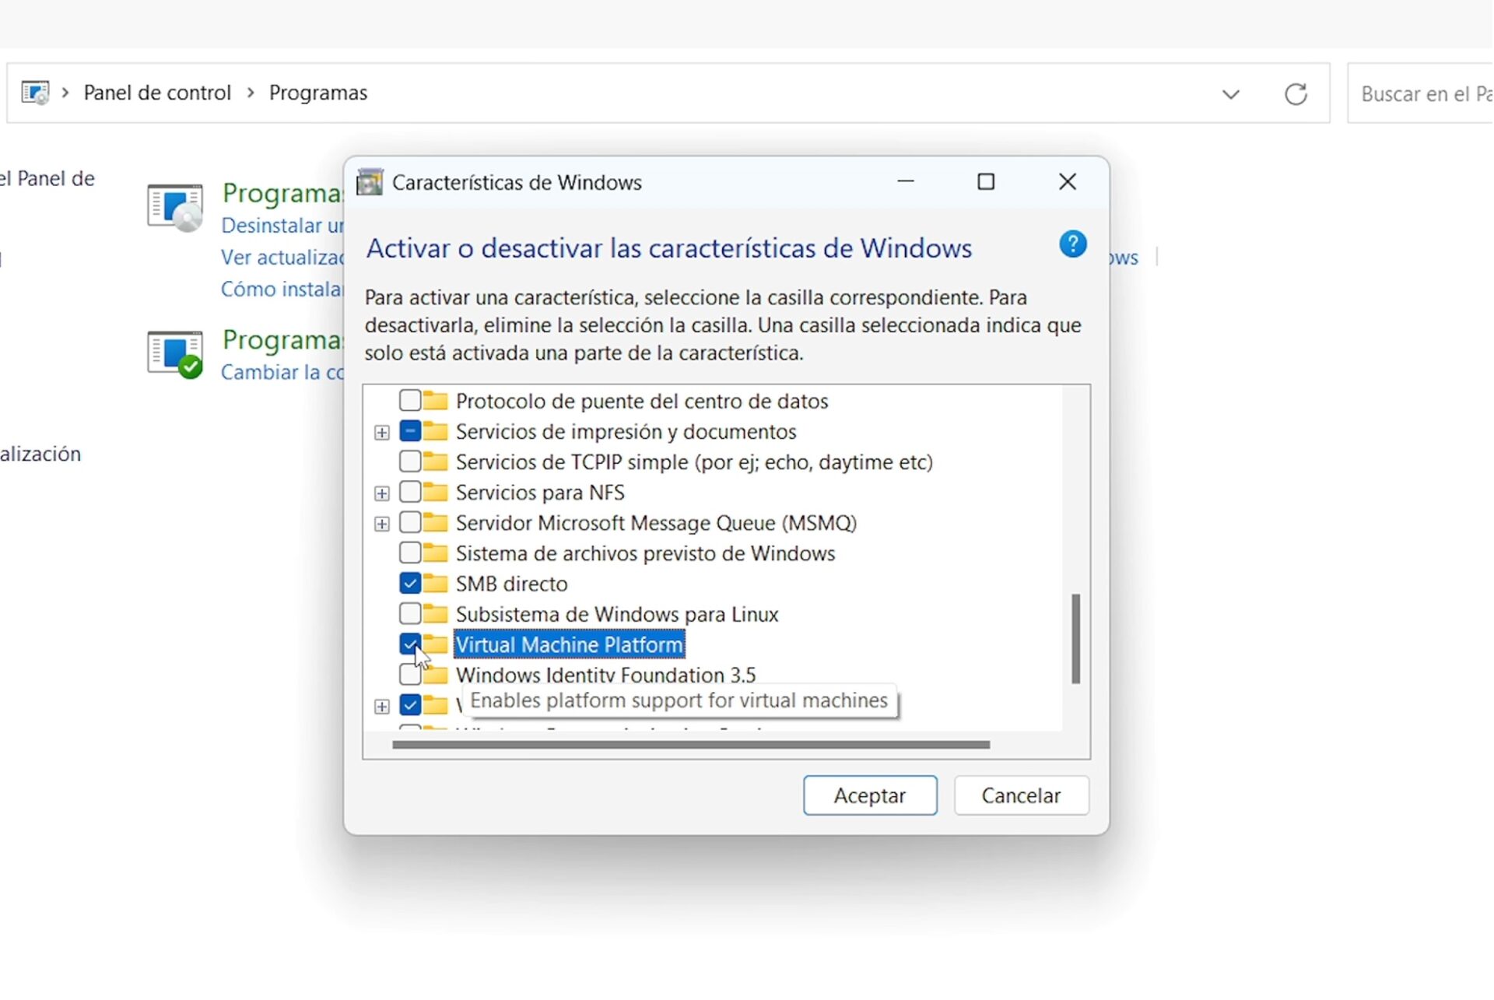Viewport: 1494px width, 1000px height.
Task: Click the refresh icon in address bar
Action: (x=1296, y=94)
